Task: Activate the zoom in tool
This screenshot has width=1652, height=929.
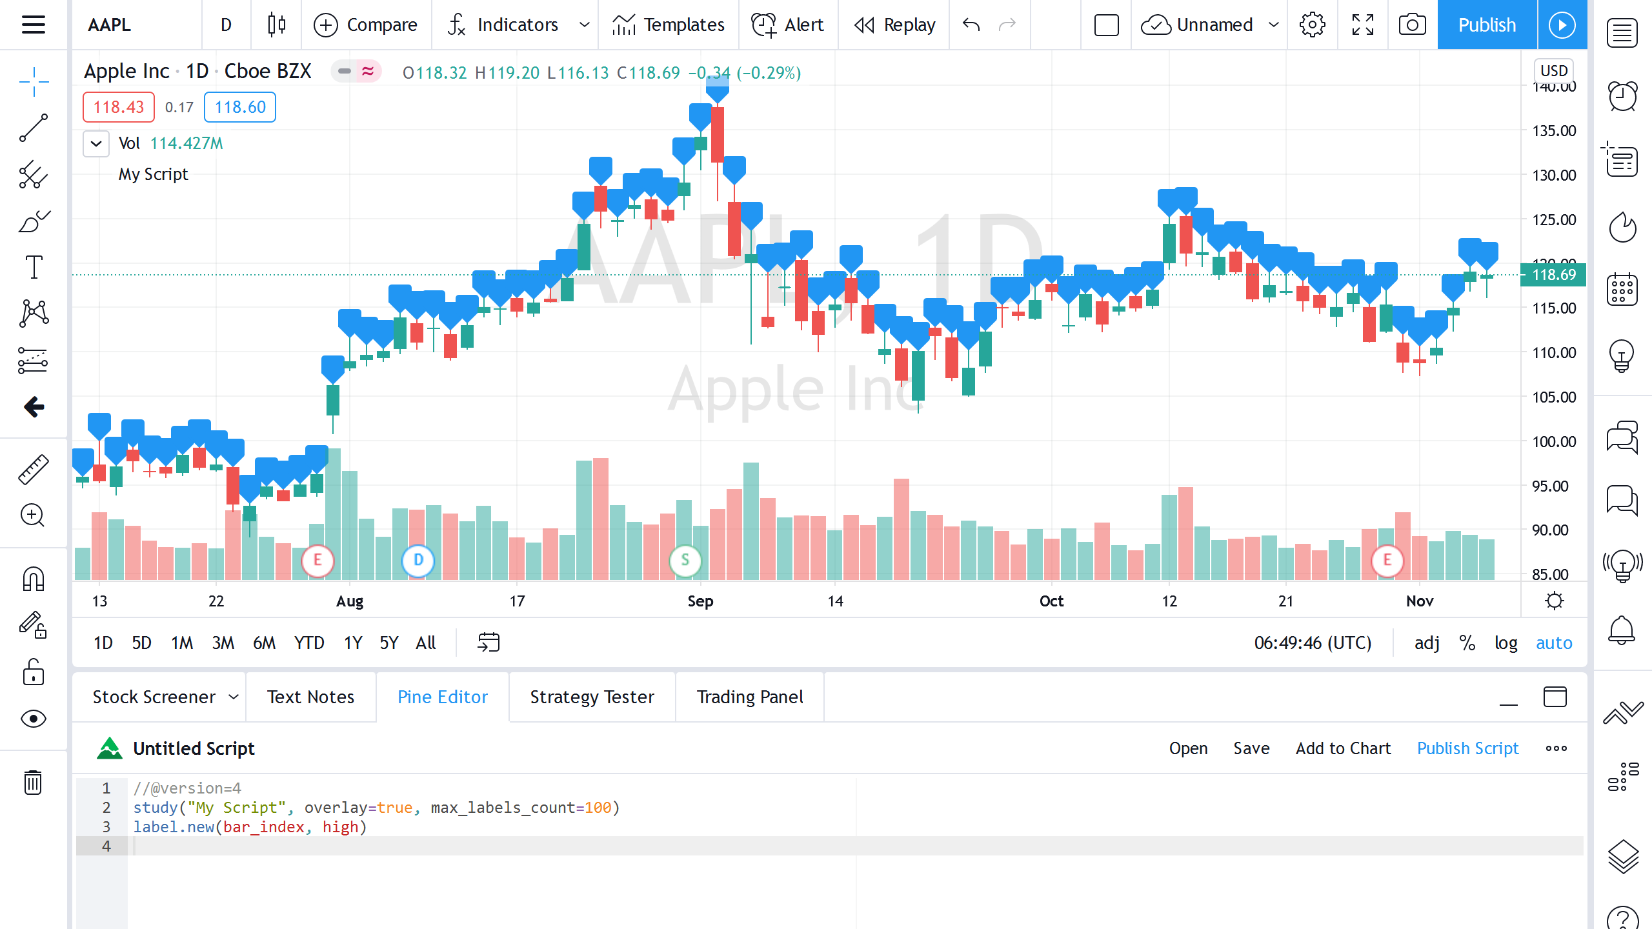Action: coord(32,515)
